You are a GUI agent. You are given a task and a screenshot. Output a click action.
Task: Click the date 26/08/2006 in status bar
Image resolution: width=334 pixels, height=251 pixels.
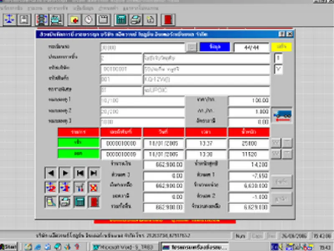click(x=294, y=236)
